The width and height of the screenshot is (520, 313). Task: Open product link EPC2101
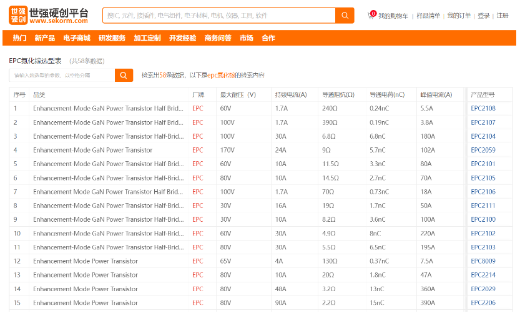483,164
